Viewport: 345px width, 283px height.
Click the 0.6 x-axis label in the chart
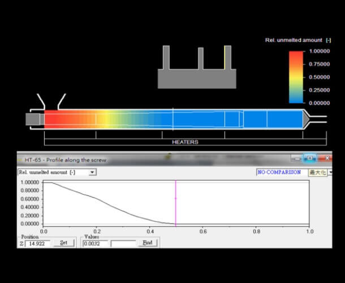click(x=203, y=231)
